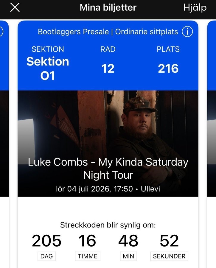Image resolution: width=216 pixels, height=268 pixels.
Task: Select the Sektion O1 value
Action: pos(48,68)
